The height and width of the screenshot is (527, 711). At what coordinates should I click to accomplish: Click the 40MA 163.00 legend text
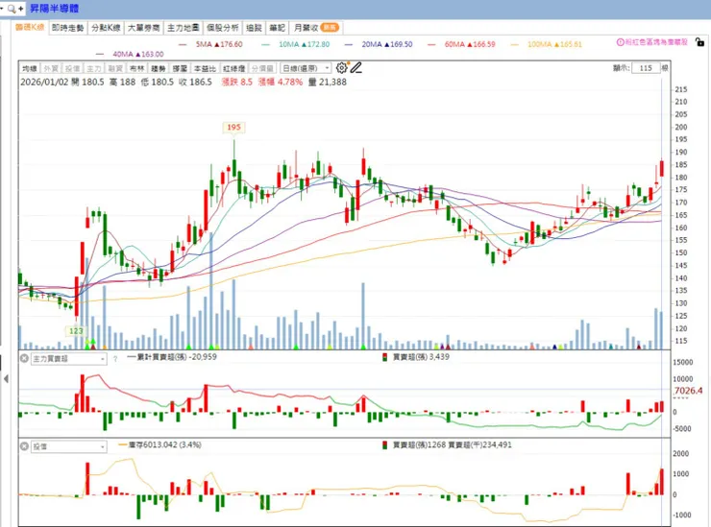click(138, 55)
